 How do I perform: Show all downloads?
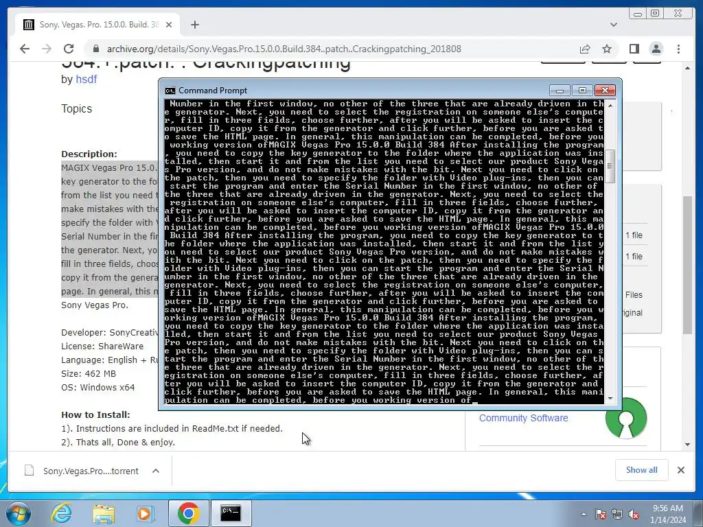coord(642,470)
